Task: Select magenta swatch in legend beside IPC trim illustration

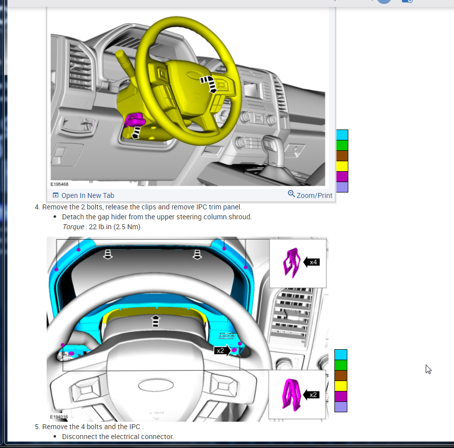Action: pyautogui.click(x=341, y=396)
